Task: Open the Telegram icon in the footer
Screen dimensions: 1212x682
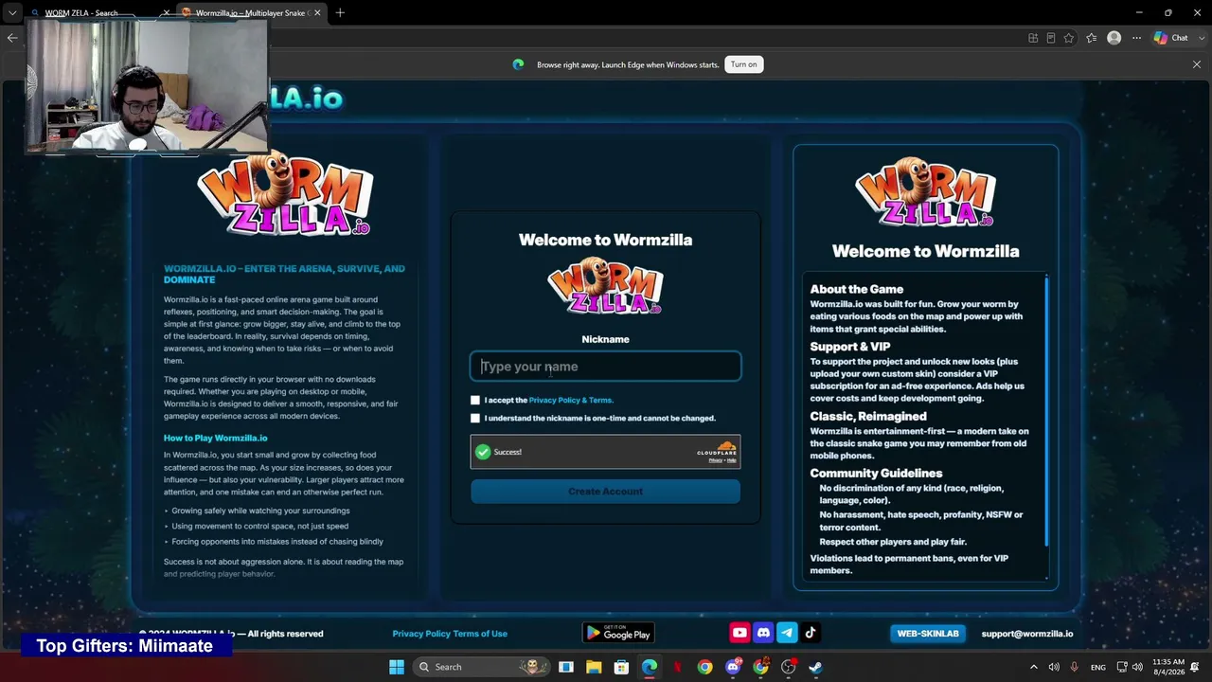Action: 787,633
